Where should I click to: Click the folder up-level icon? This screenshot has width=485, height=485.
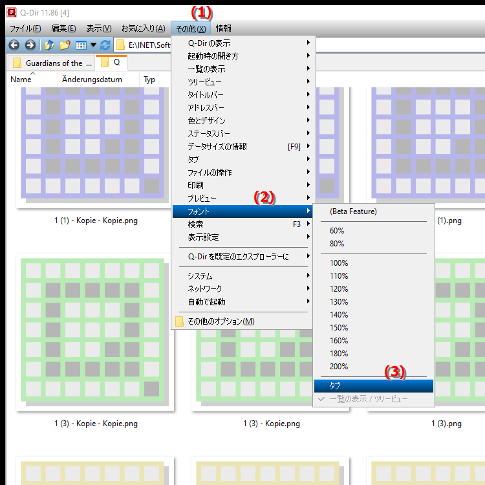tap(50, 45)
